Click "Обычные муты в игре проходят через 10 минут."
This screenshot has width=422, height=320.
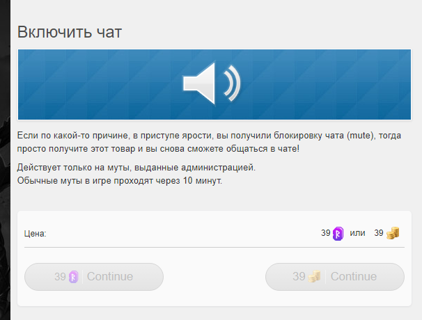coord(120,181)
